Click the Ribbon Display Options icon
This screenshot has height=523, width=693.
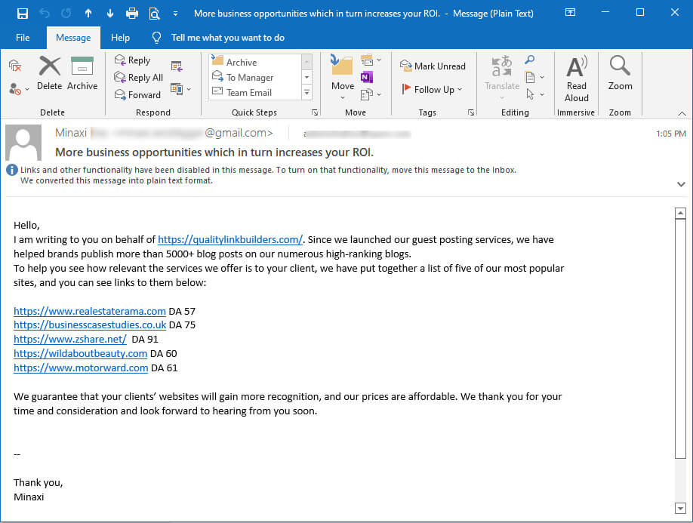(570, 12)
